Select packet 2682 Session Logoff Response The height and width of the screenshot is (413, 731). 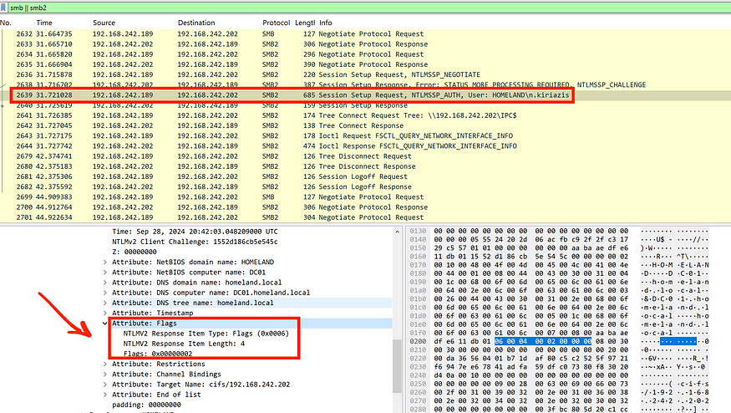[x=366, y=187]
